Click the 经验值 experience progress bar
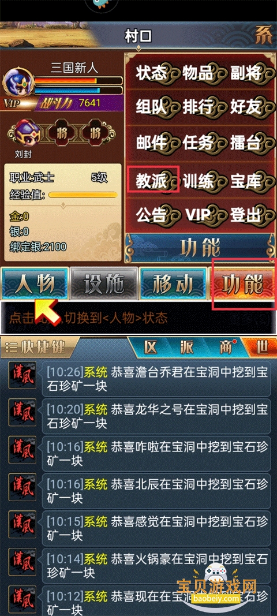This screenshot has width=277, height=616. (83, 195)
